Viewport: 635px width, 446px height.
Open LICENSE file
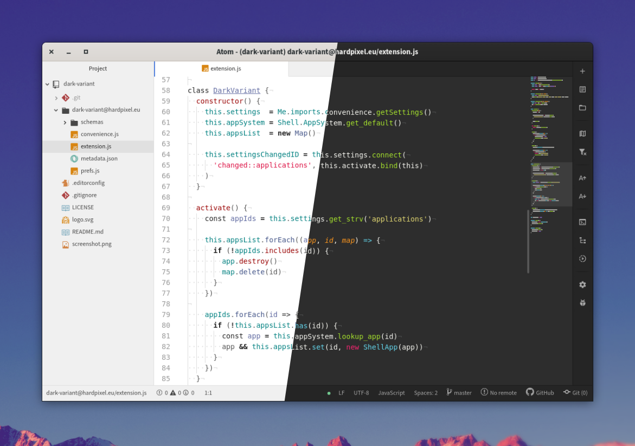coord(82,207)
